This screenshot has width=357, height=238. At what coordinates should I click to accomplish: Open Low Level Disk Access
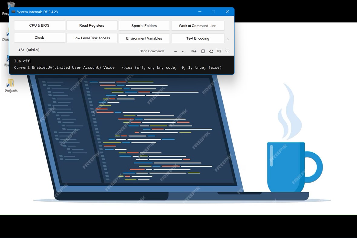tap(92, 38)
